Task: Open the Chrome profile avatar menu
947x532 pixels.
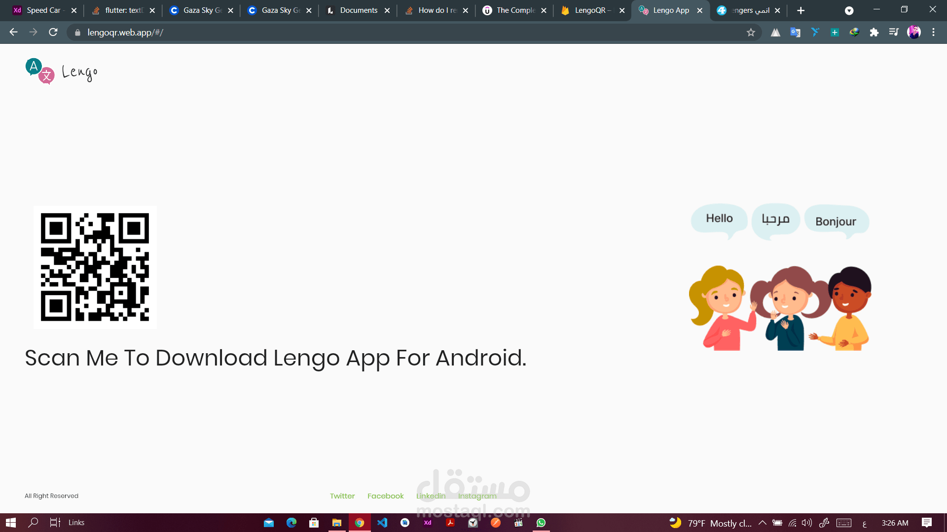Action: click(915, 33)
